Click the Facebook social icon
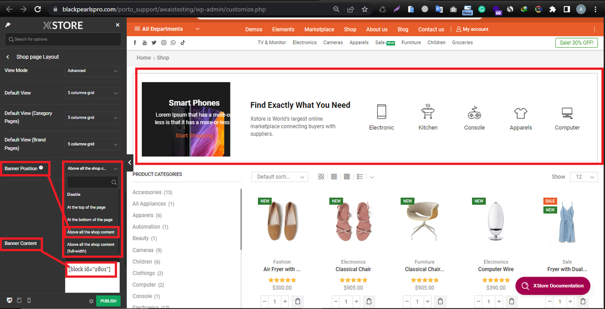This screenshot has width=605, height=309. [x=135, y=42]
